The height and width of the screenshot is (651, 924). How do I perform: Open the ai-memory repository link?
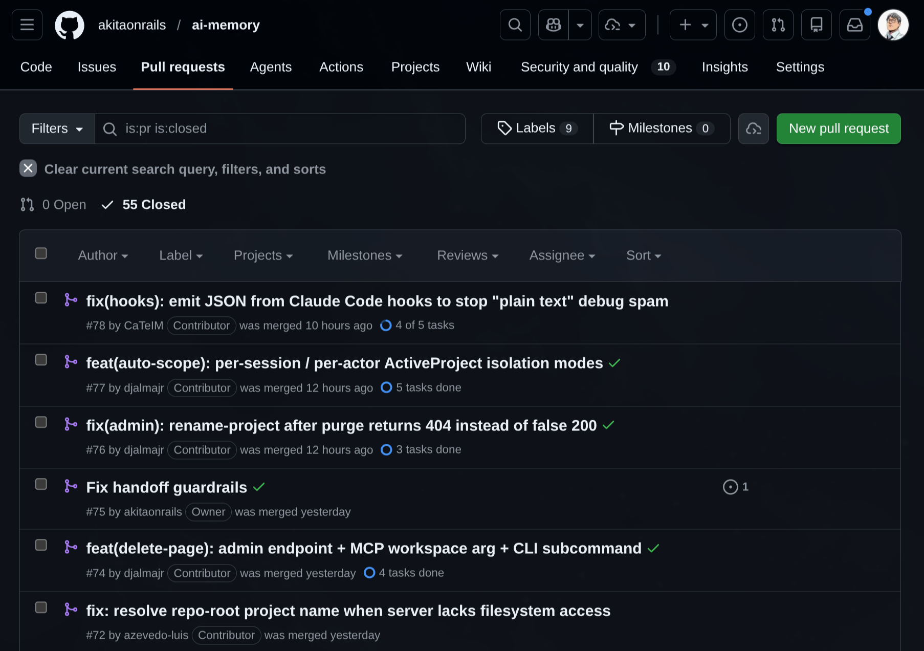pos(226,25)
